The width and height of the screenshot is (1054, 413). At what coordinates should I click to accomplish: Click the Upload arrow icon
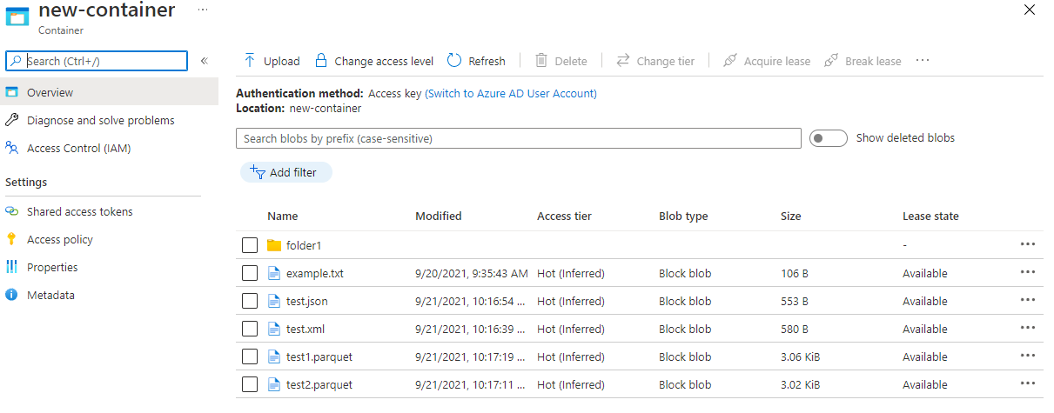[x=250, y=61]
